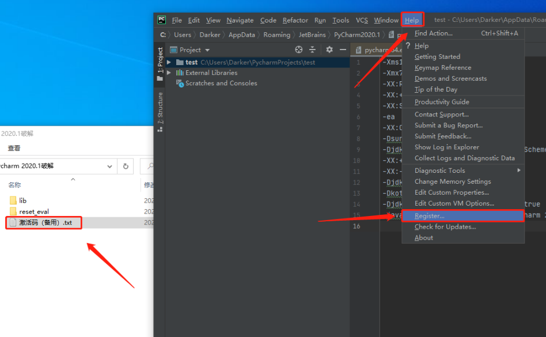Open Explorer address bar history dropdown
Screen dimensions: 546x337
109,166
